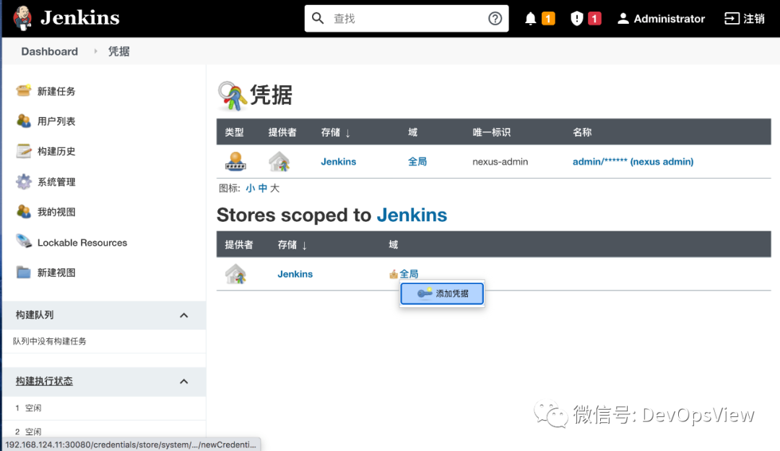Open Jenkins store link in nexus-admin row
The height and width of the screenshot is (451, 780).
click(x=338, y=161)
